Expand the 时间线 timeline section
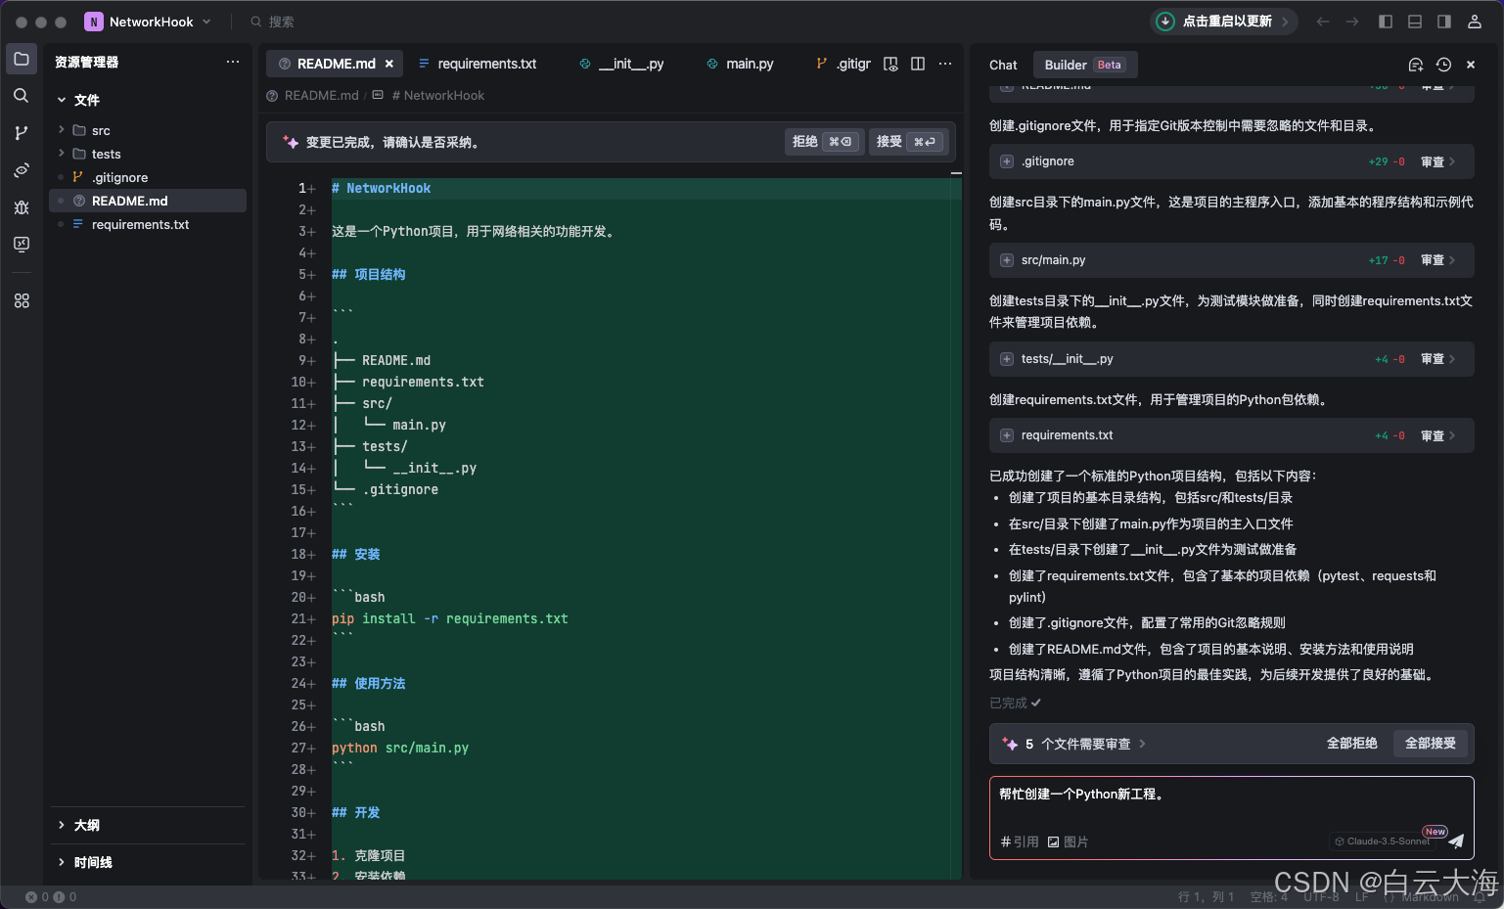1504x909 pixels. 62,862
